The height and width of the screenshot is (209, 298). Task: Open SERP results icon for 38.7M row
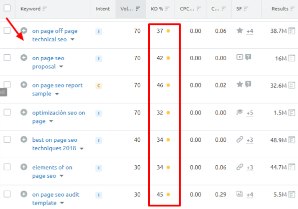pyautogui.click(x=292, y=31)
